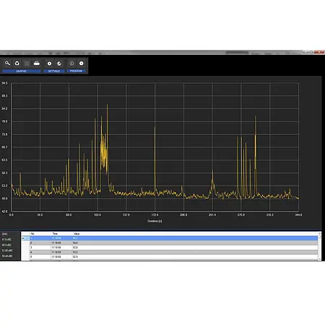The width and height of the screenshot is (325, 325).
Task: Click the reset zoom refresh icon
Action: click(x=17, y=64)
